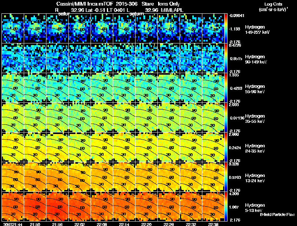297x226 pixels.
Task: Click the '0.4726' color bar maximum value
Action: click(x=235, y=45)
